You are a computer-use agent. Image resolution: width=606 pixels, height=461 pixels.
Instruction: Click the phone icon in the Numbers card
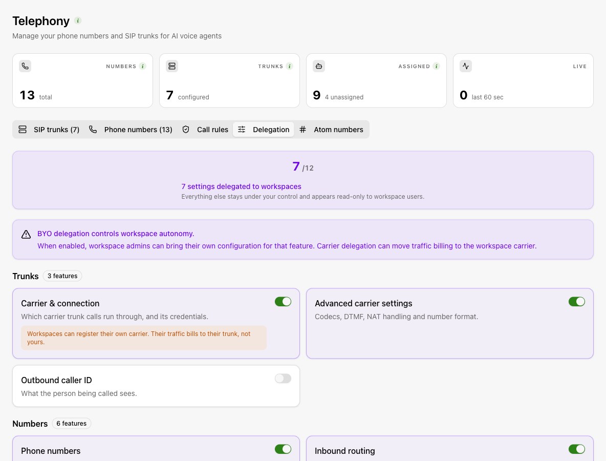[x=25, y=66]
